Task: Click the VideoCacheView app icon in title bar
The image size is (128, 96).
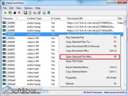Action: [3, 3]
